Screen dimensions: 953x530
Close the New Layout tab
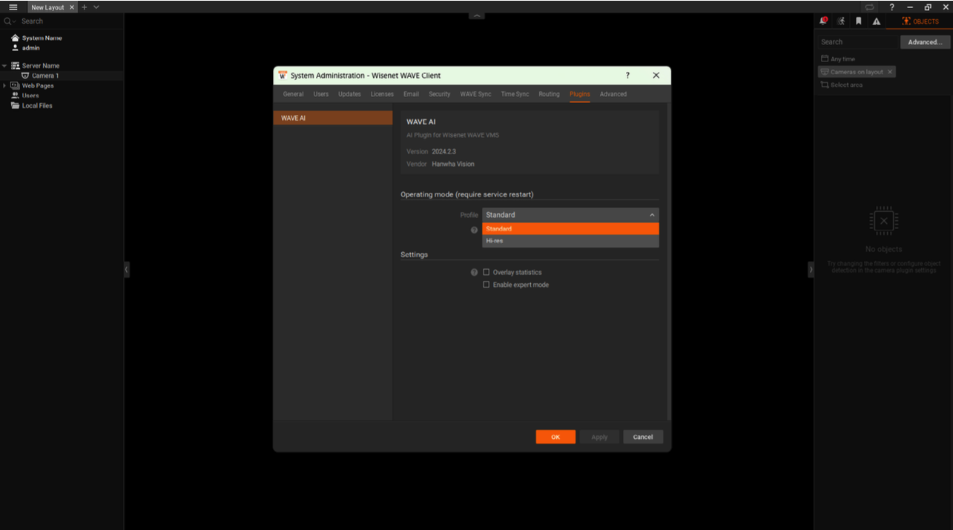click(x=72, y=7)
